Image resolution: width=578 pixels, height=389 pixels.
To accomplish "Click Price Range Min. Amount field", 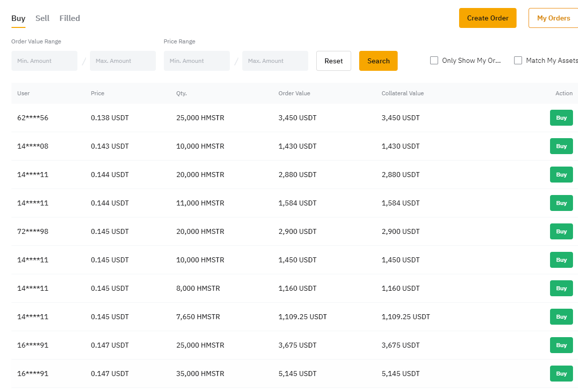I will point(197,61).
